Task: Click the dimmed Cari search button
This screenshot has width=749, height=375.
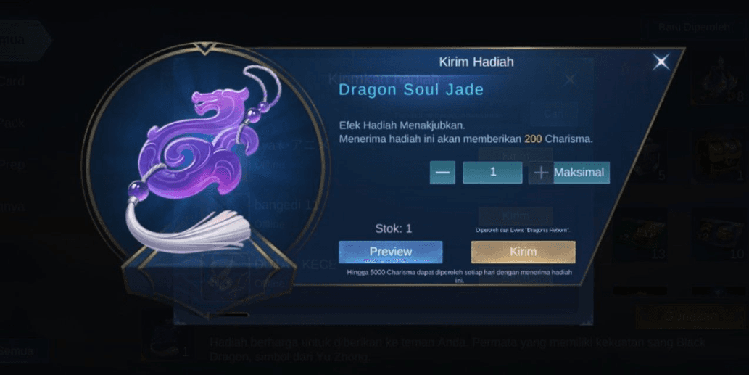Action: click(x=554, y=114)
